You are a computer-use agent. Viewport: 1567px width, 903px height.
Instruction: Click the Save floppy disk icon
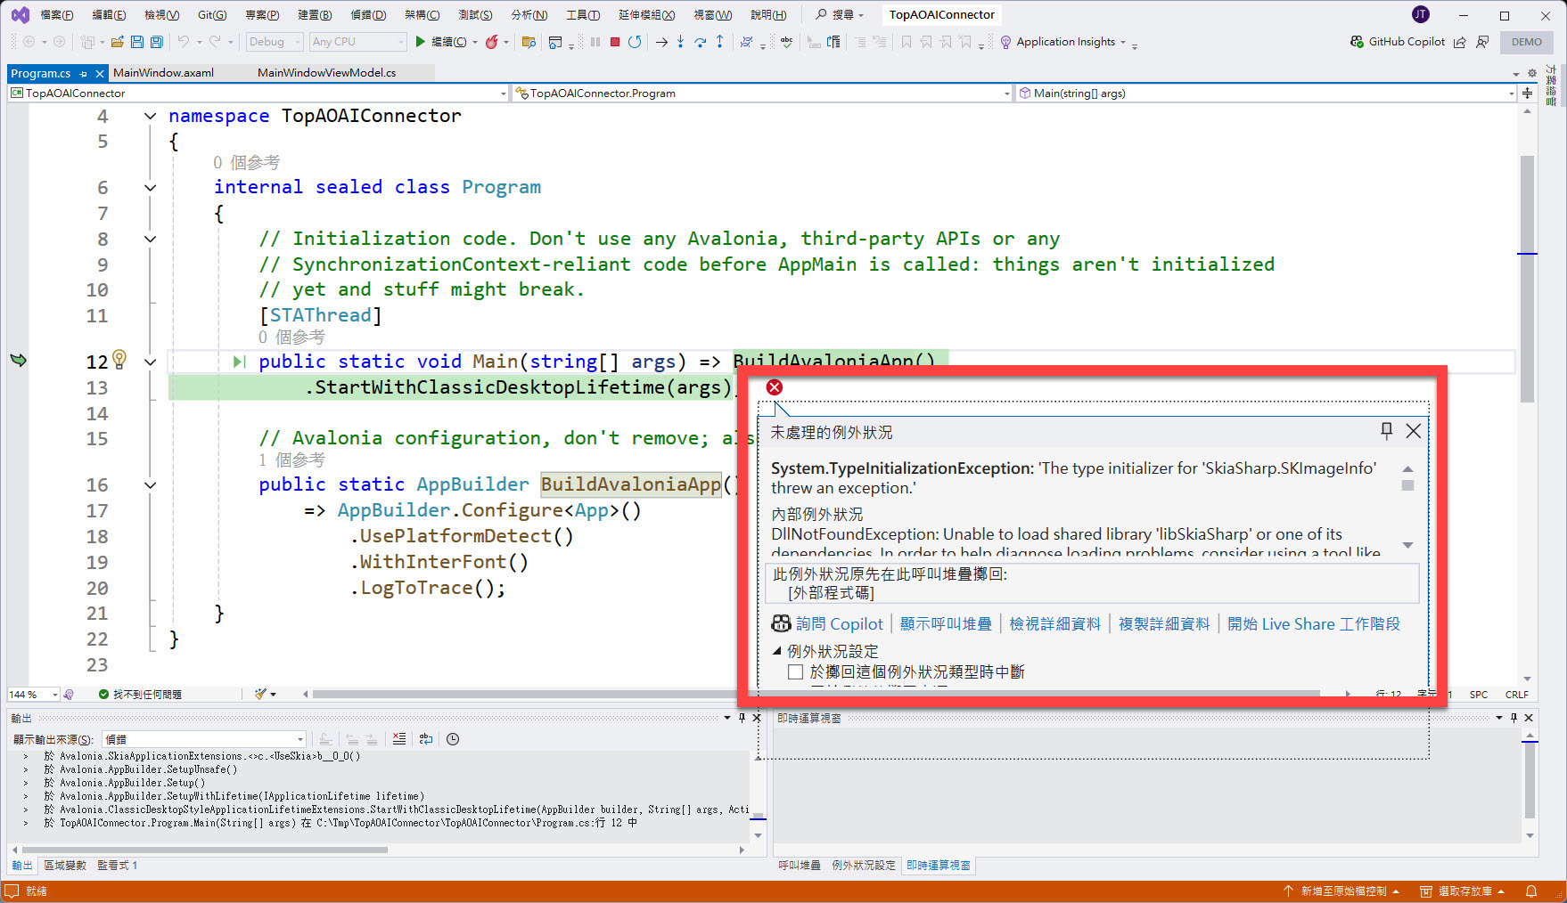point(136,42)
